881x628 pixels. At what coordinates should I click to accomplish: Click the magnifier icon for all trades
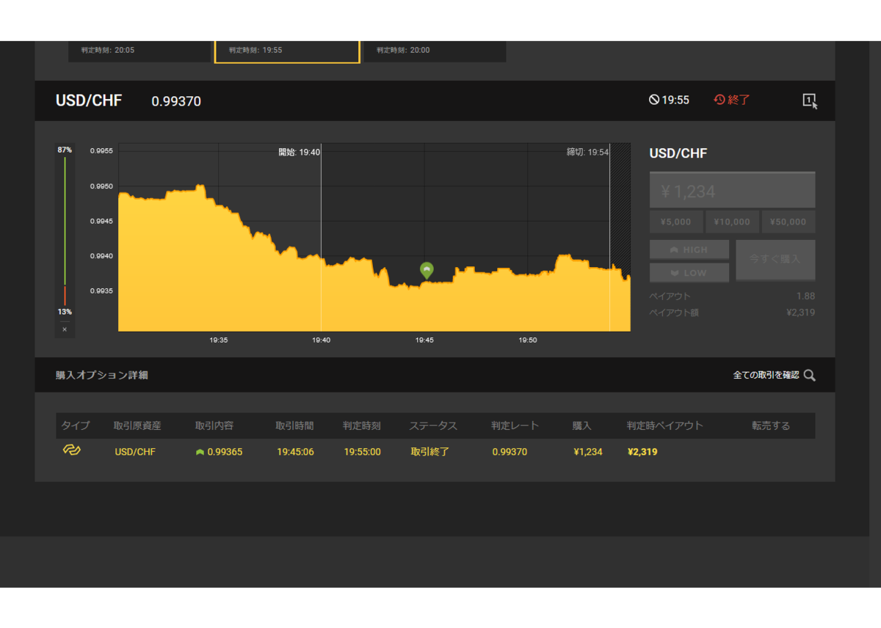coord(809,375)
